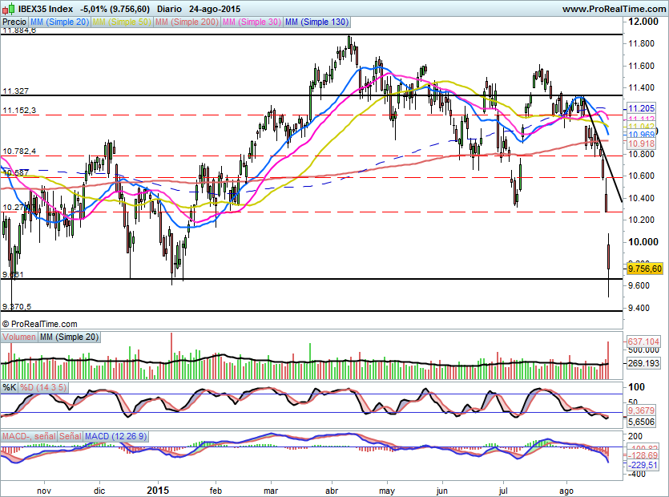Screen dimensions: 669x497
Task: Click the 12.000 price axis label
Action: click(x=643, y=22)
